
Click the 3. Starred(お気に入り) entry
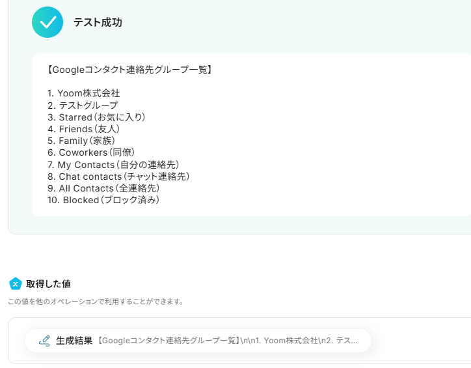click(x=96, y=117)
